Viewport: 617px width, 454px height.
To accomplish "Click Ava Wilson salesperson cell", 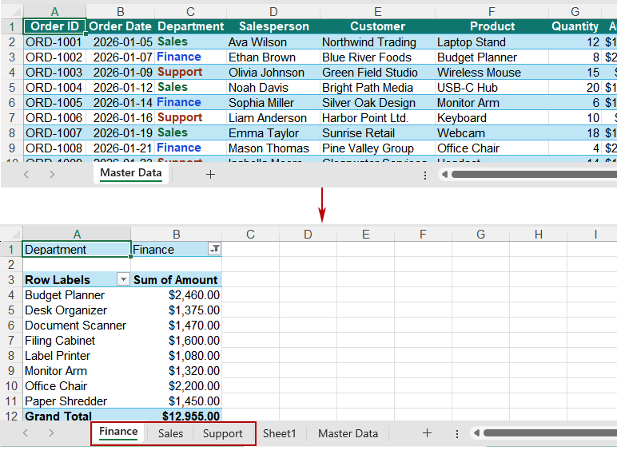I will [x=274, y=42].
